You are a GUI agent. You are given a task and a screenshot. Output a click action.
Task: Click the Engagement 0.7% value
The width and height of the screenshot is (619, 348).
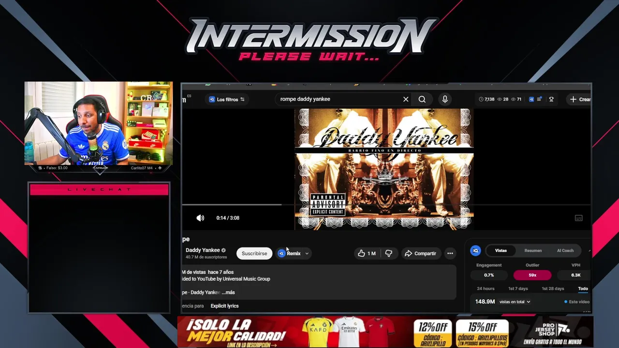point(489,275)
